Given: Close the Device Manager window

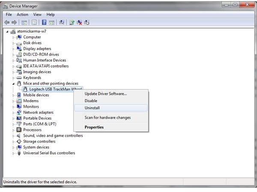Looking at the screenshot, I should 247,5.
